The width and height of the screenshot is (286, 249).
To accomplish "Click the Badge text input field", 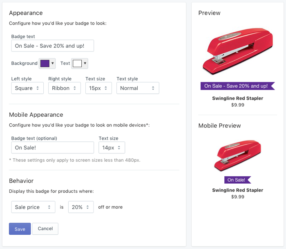I will pyautogui.click(x=53, y=46).
